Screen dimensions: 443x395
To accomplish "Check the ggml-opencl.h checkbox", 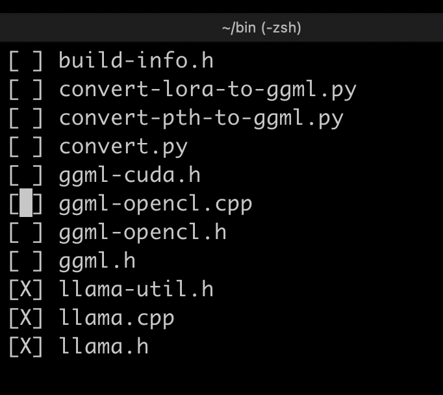I will tap(26, 233).
